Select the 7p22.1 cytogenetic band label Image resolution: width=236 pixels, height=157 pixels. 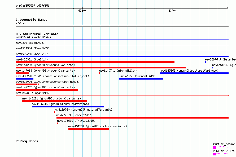click(x=21, y=23)
